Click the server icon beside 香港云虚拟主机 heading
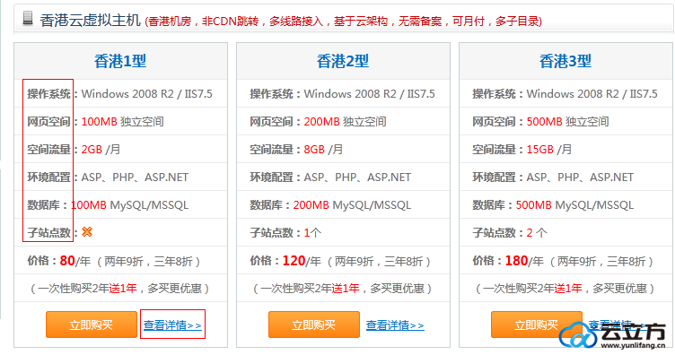The image size is (675, 355). (x=28, y=18)
